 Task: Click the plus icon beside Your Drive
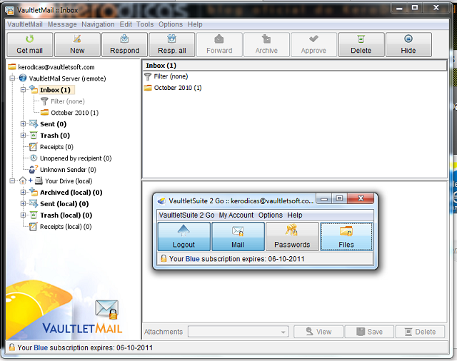point(30,180)
